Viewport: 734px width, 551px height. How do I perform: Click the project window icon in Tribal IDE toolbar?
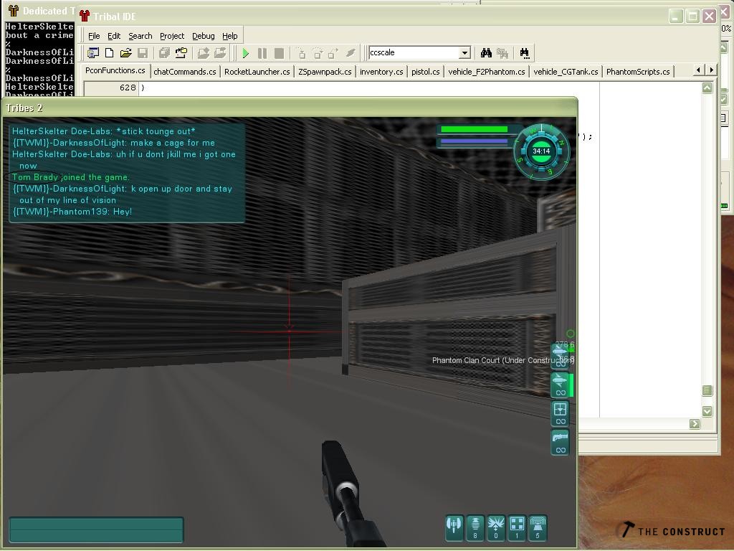pyautogui.click(x=93, y=53)
